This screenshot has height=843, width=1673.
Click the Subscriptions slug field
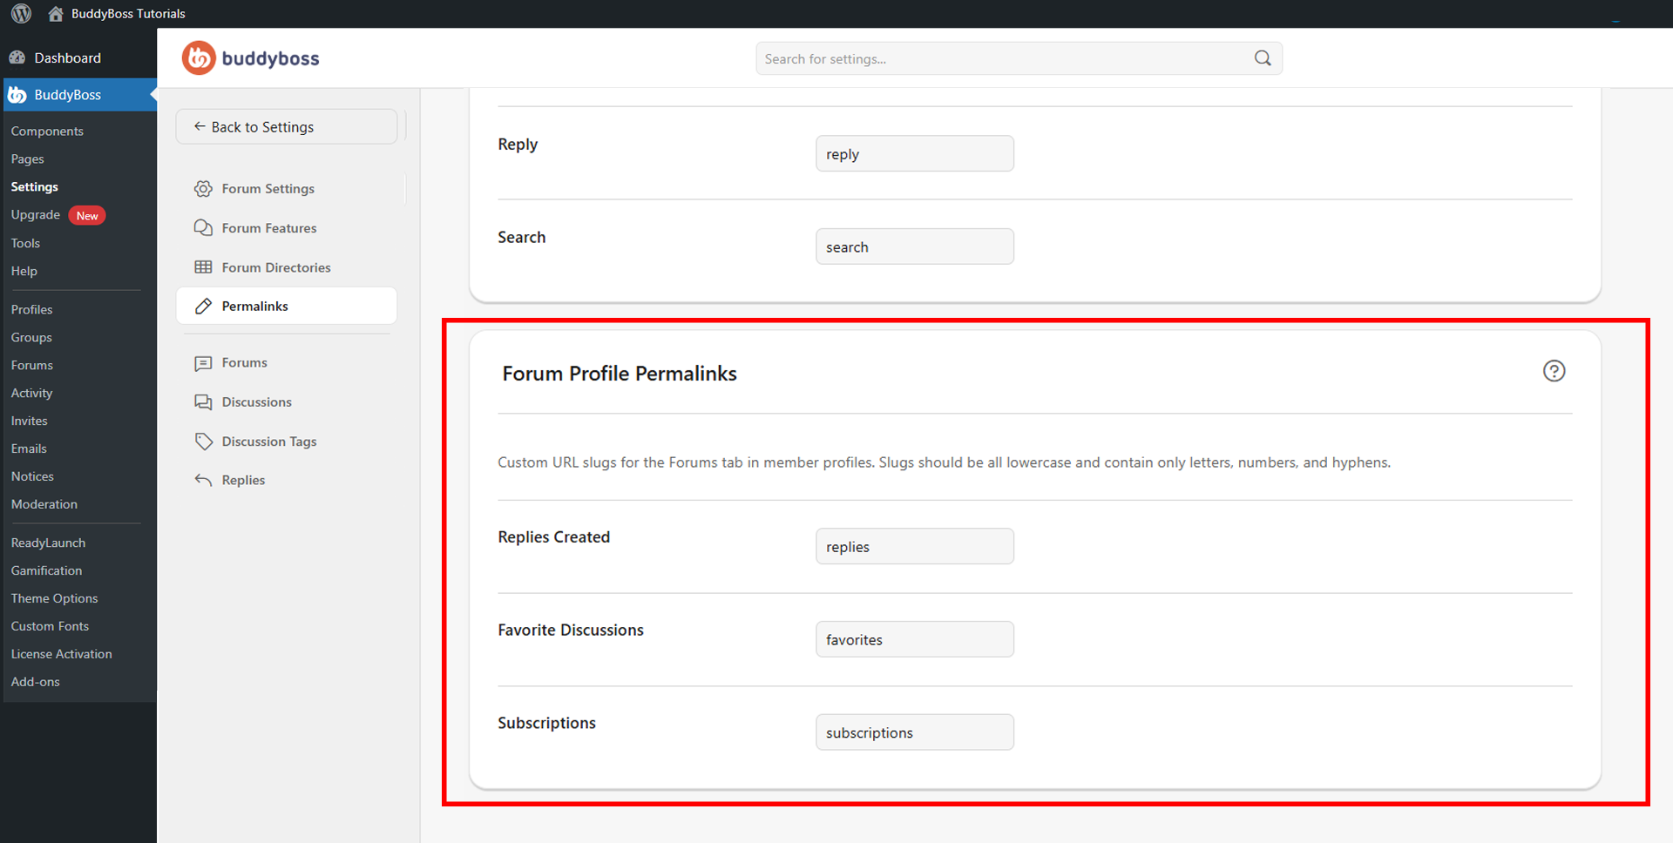915,732
